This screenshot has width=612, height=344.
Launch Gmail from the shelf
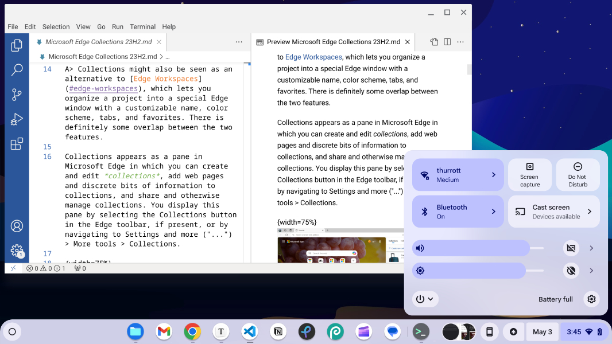point(164,331)
